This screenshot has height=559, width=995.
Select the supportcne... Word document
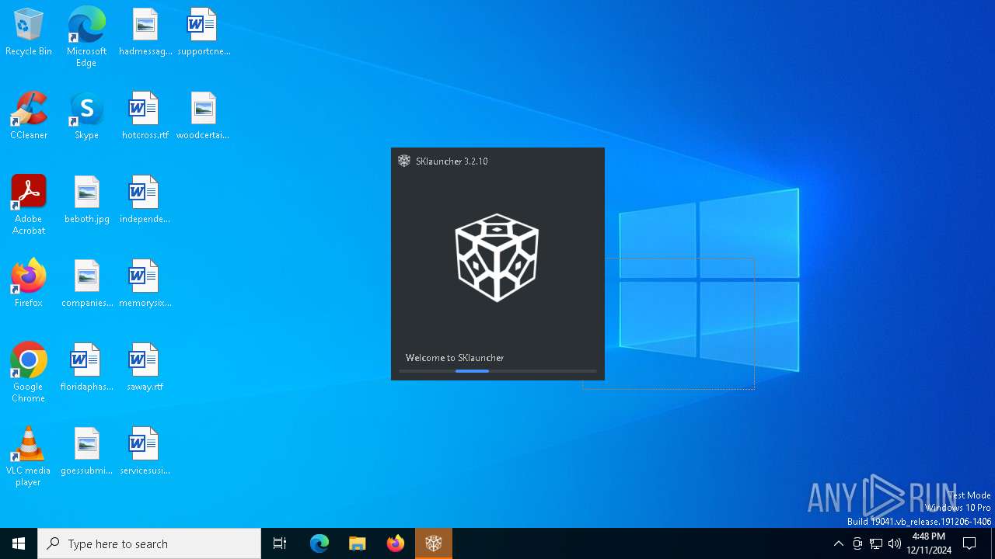pos(204,33)
